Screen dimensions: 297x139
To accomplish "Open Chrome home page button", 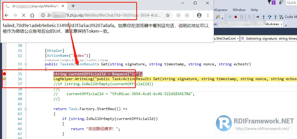I will click(x=32, y=15).
